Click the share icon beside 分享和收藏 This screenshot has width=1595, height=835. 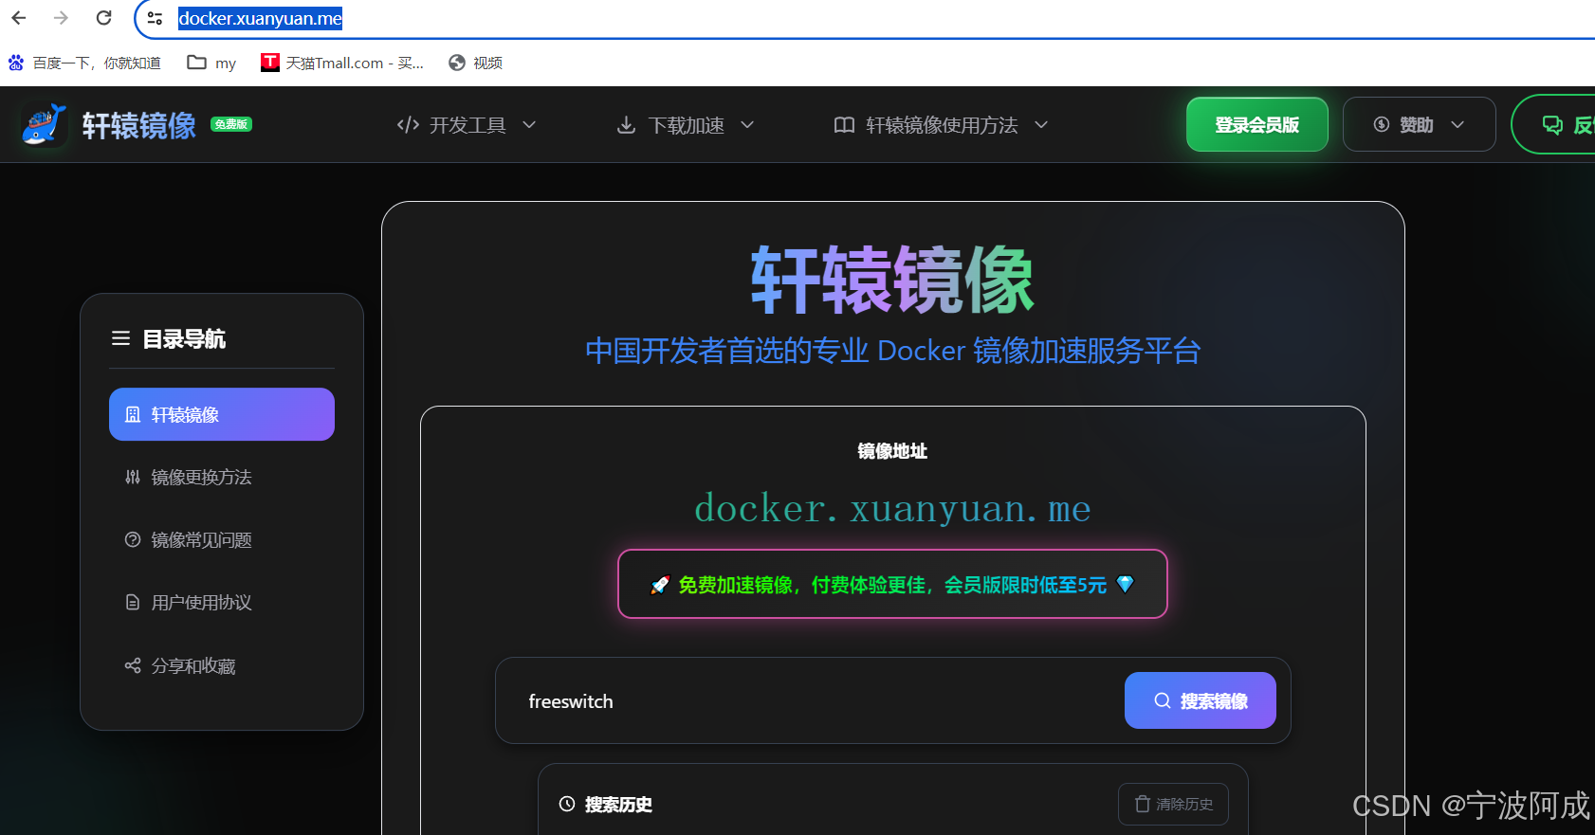(x=133, y=665)
